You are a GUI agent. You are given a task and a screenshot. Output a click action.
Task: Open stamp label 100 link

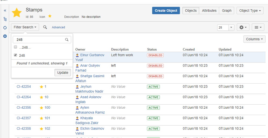coord(47,108)
